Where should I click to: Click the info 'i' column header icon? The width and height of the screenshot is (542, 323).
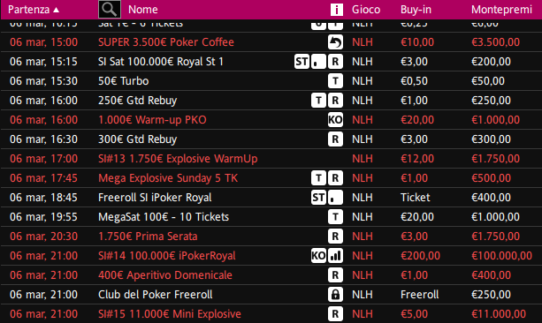336,10
